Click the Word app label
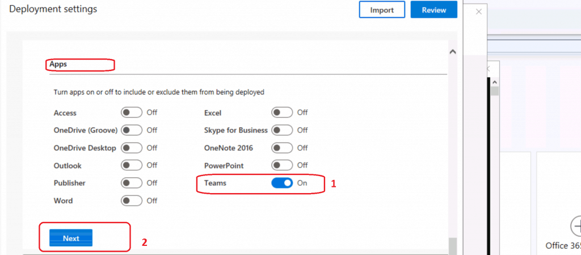Image resolution: width=581 pixels, height=255 pixels. (63, 201)
